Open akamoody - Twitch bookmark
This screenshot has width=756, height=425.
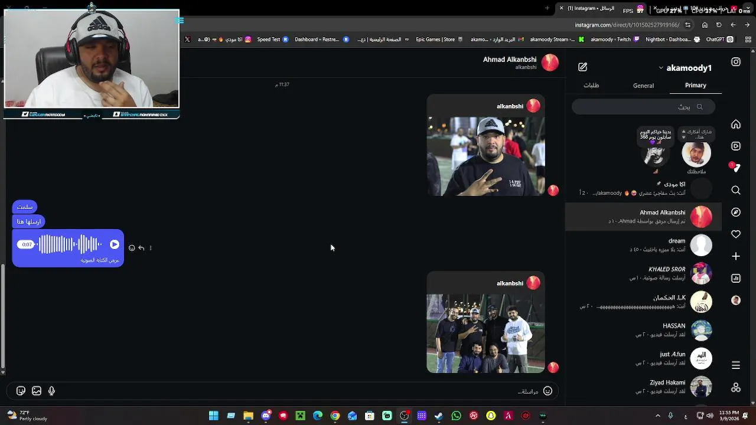coord(615,40)
